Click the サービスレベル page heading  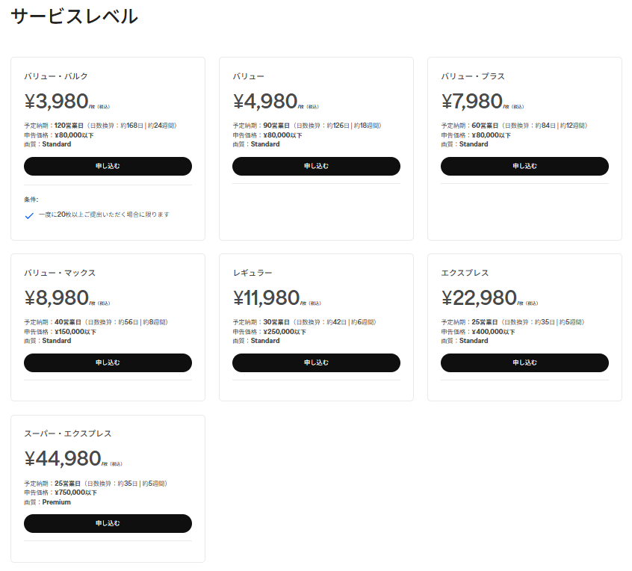[74, 16]
